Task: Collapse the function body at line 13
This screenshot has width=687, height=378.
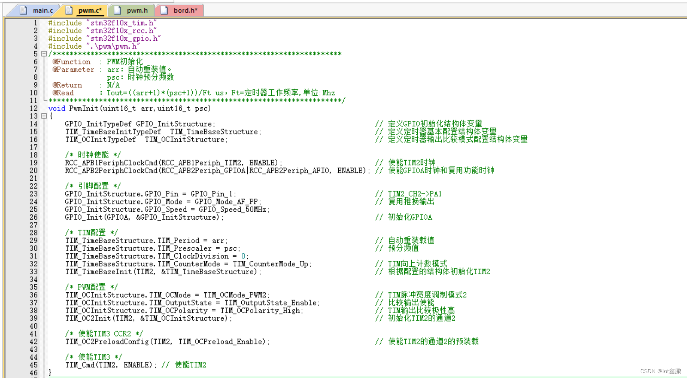Action: (x=44, y=116)
